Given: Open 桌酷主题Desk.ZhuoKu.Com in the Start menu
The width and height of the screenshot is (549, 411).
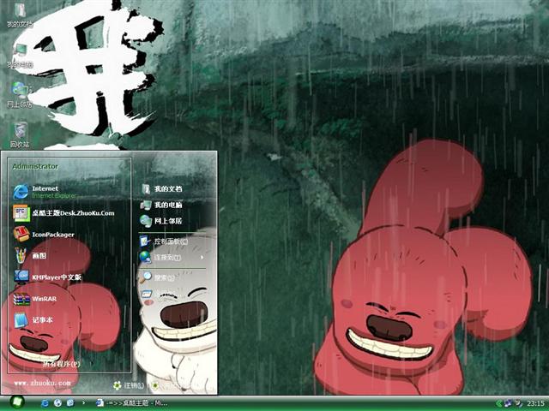Looking at the screenshot, I should tap(63, 213).
